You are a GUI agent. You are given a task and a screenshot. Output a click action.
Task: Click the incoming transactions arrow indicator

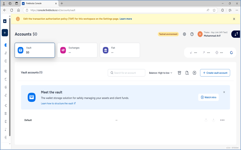(191, 53)
